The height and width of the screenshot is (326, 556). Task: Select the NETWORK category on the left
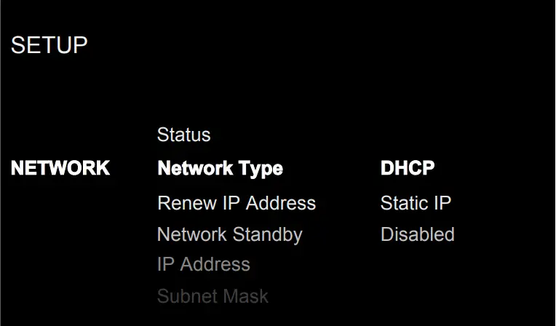[x=60, y=169]
